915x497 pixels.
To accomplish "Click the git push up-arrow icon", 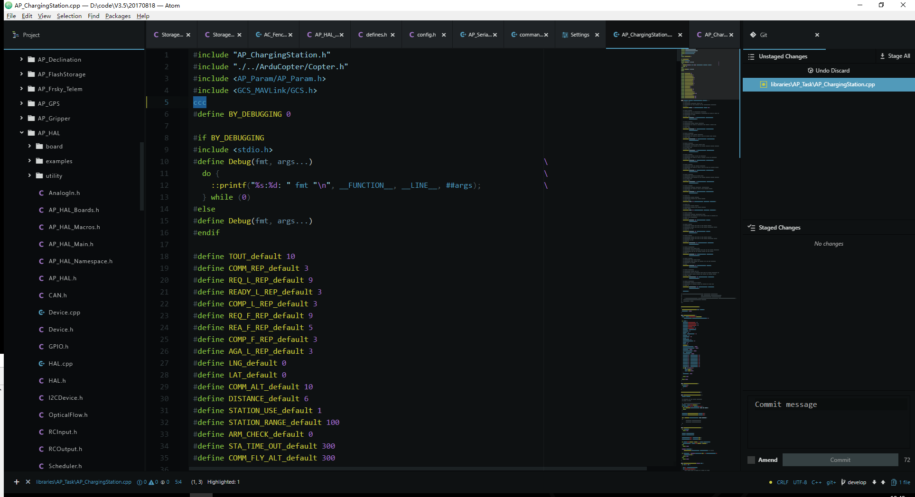I will pos(883,482).
